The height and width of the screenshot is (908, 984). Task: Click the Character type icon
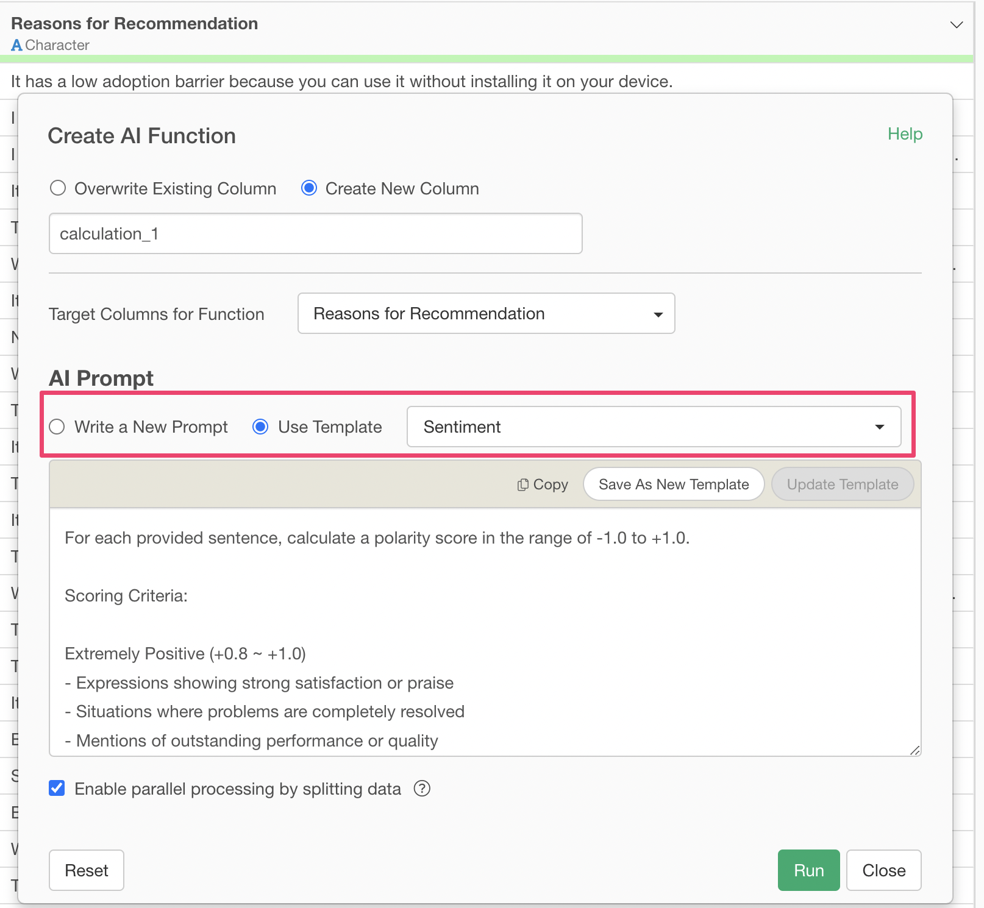tap(16, 45)
